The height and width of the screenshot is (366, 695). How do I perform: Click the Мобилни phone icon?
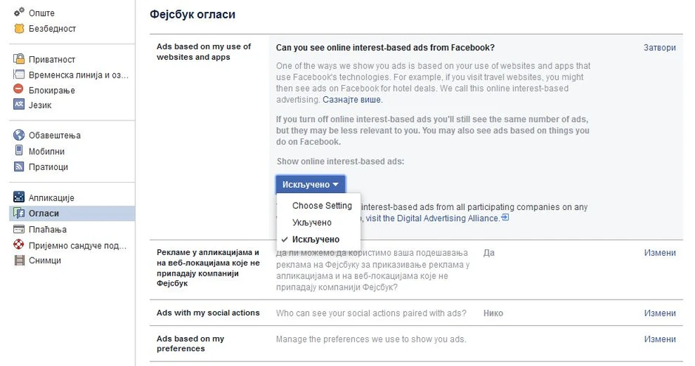point(18,151)
